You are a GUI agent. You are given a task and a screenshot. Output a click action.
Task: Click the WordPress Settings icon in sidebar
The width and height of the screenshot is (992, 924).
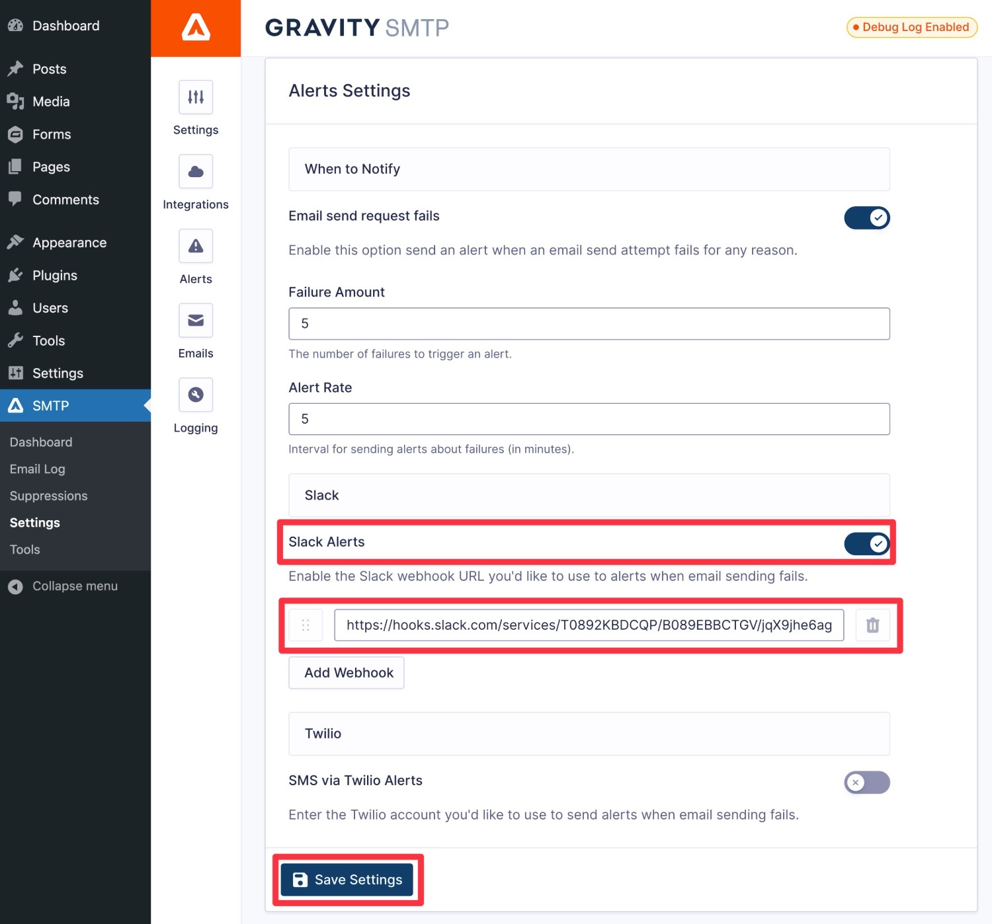tap(15, 373)
